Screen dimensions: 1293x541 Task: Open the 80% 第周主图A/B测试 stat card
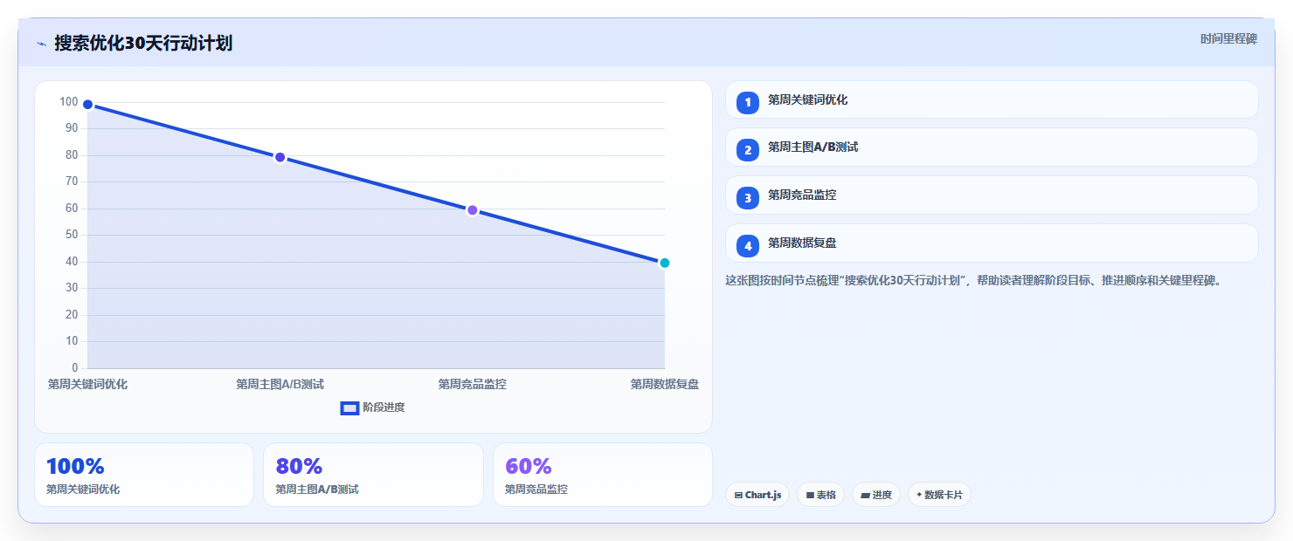pyautogui.click(x=373, y=475)
